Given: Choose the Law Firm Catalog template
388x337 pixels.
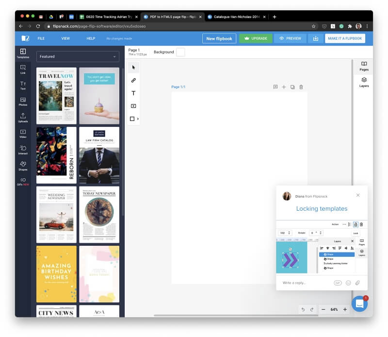Looking at the screenshot, I should tap(99, 155).
